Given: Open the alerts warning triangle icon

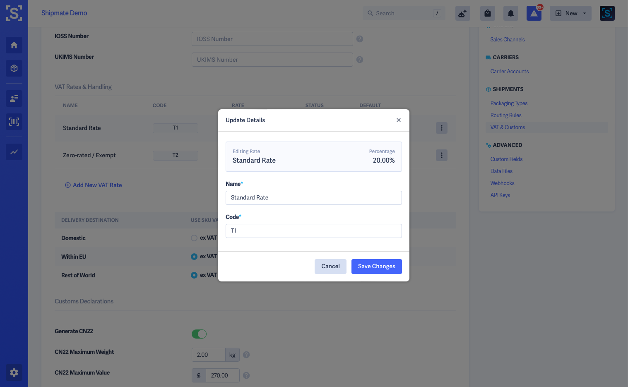Looking at the screenshot, I should (534, 13).
